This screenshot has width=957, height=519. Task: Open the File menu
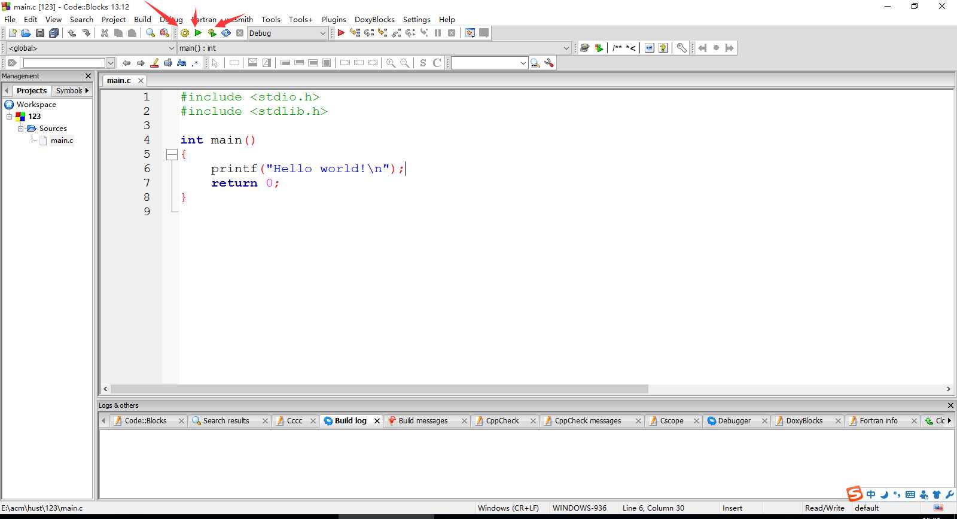[10, 19]
